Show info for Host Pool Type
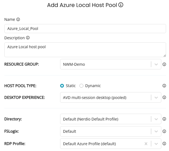 click(x=164, y=86)
